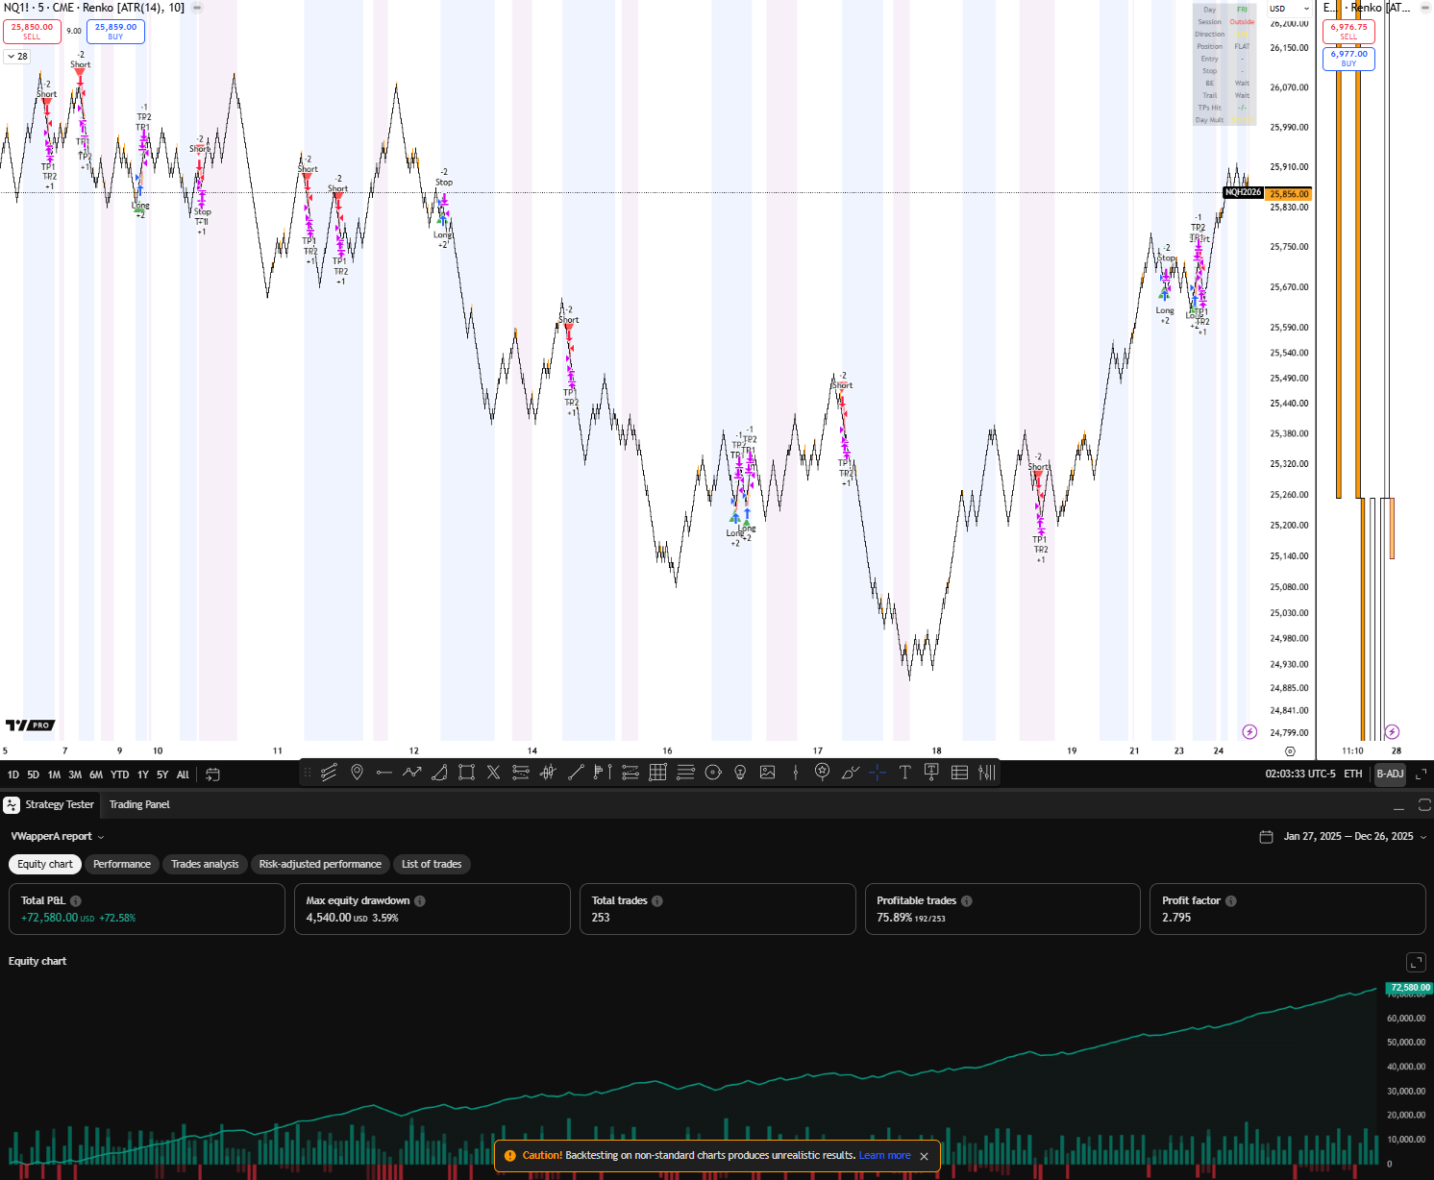1434x1180 pixels.
Task: Click the Strategy Tester robot icon
Action: (11, 804)
